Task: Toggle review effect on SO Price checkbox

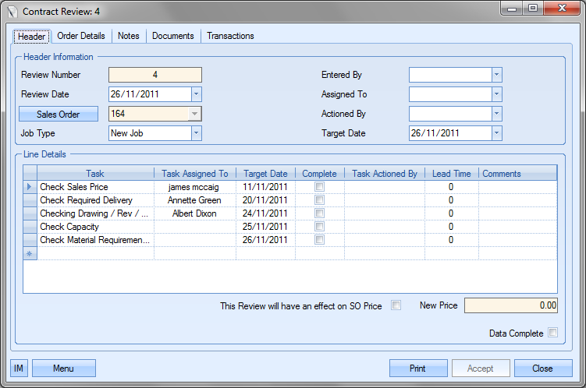Action: [x=396, y=305]
